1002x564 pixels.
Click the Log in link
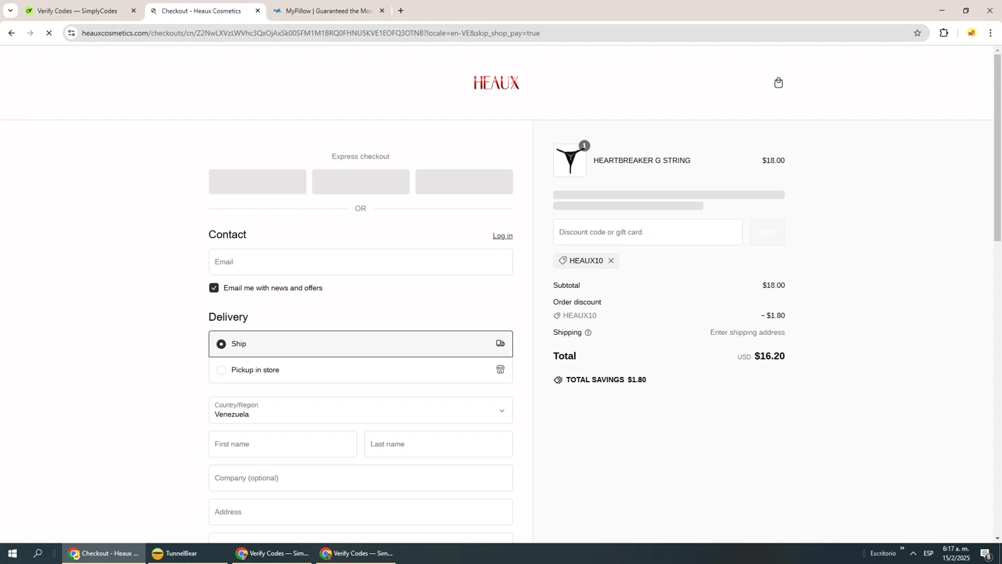pyautogui.click(x=502, y=236)
